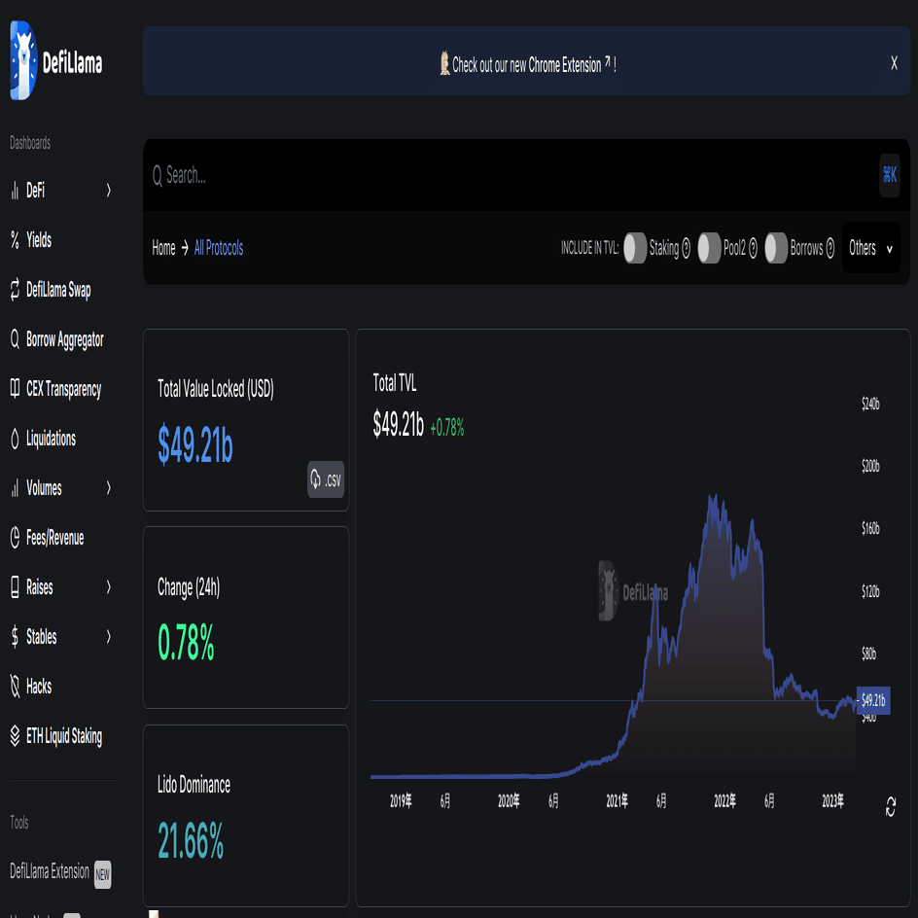Click the CEX Transparency book icon
The image size is (918, 918).
pyautogui.click(x=15, y=388)
